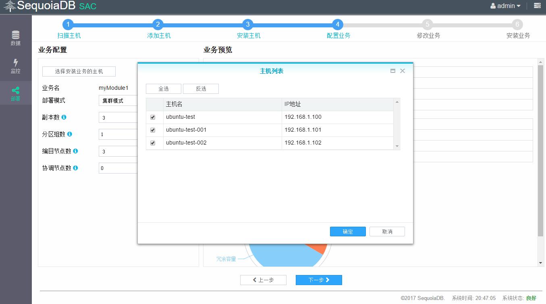Click the SequoiaDB tree logo
Image resolution: width=546 pixels, height=304 pixels.
pos(10,6)
